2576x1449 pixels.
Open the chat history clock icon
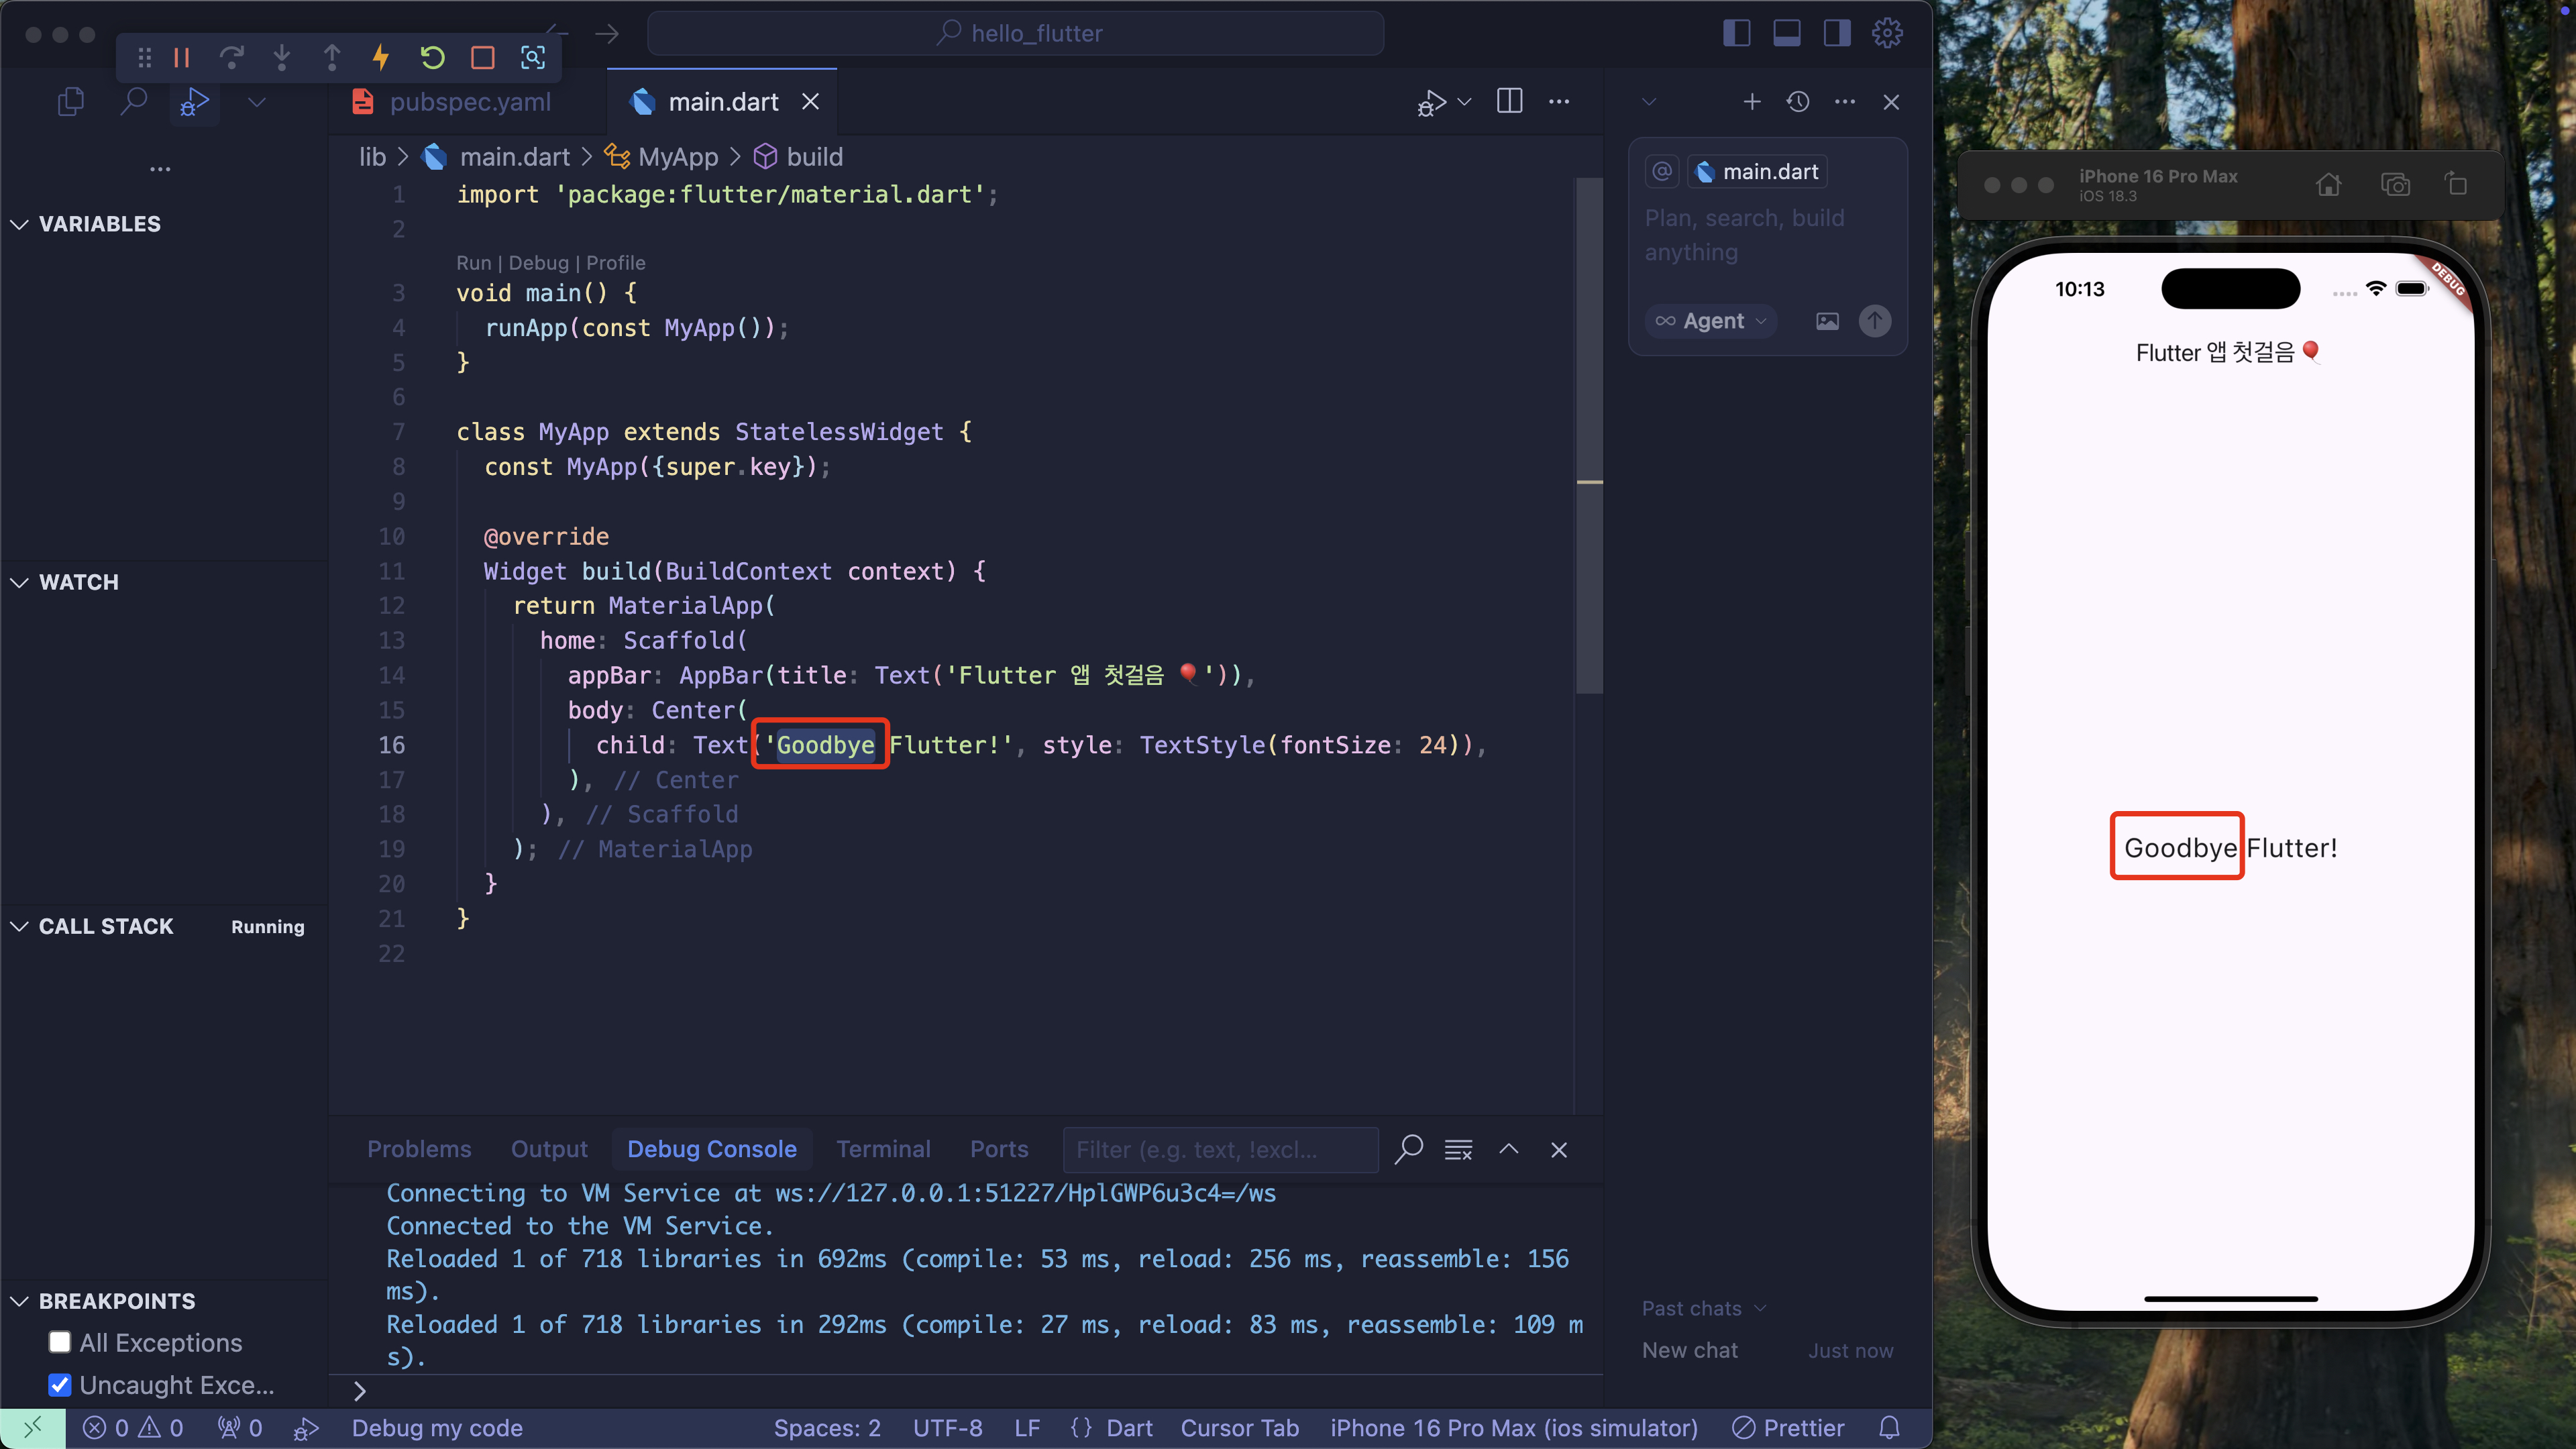point(1798,102)
